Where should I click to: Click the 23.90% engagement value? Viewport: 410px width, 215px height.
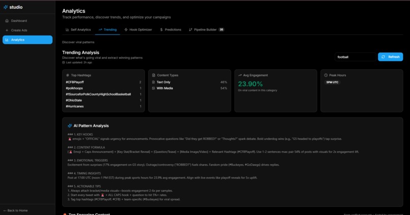pos(250,84)
